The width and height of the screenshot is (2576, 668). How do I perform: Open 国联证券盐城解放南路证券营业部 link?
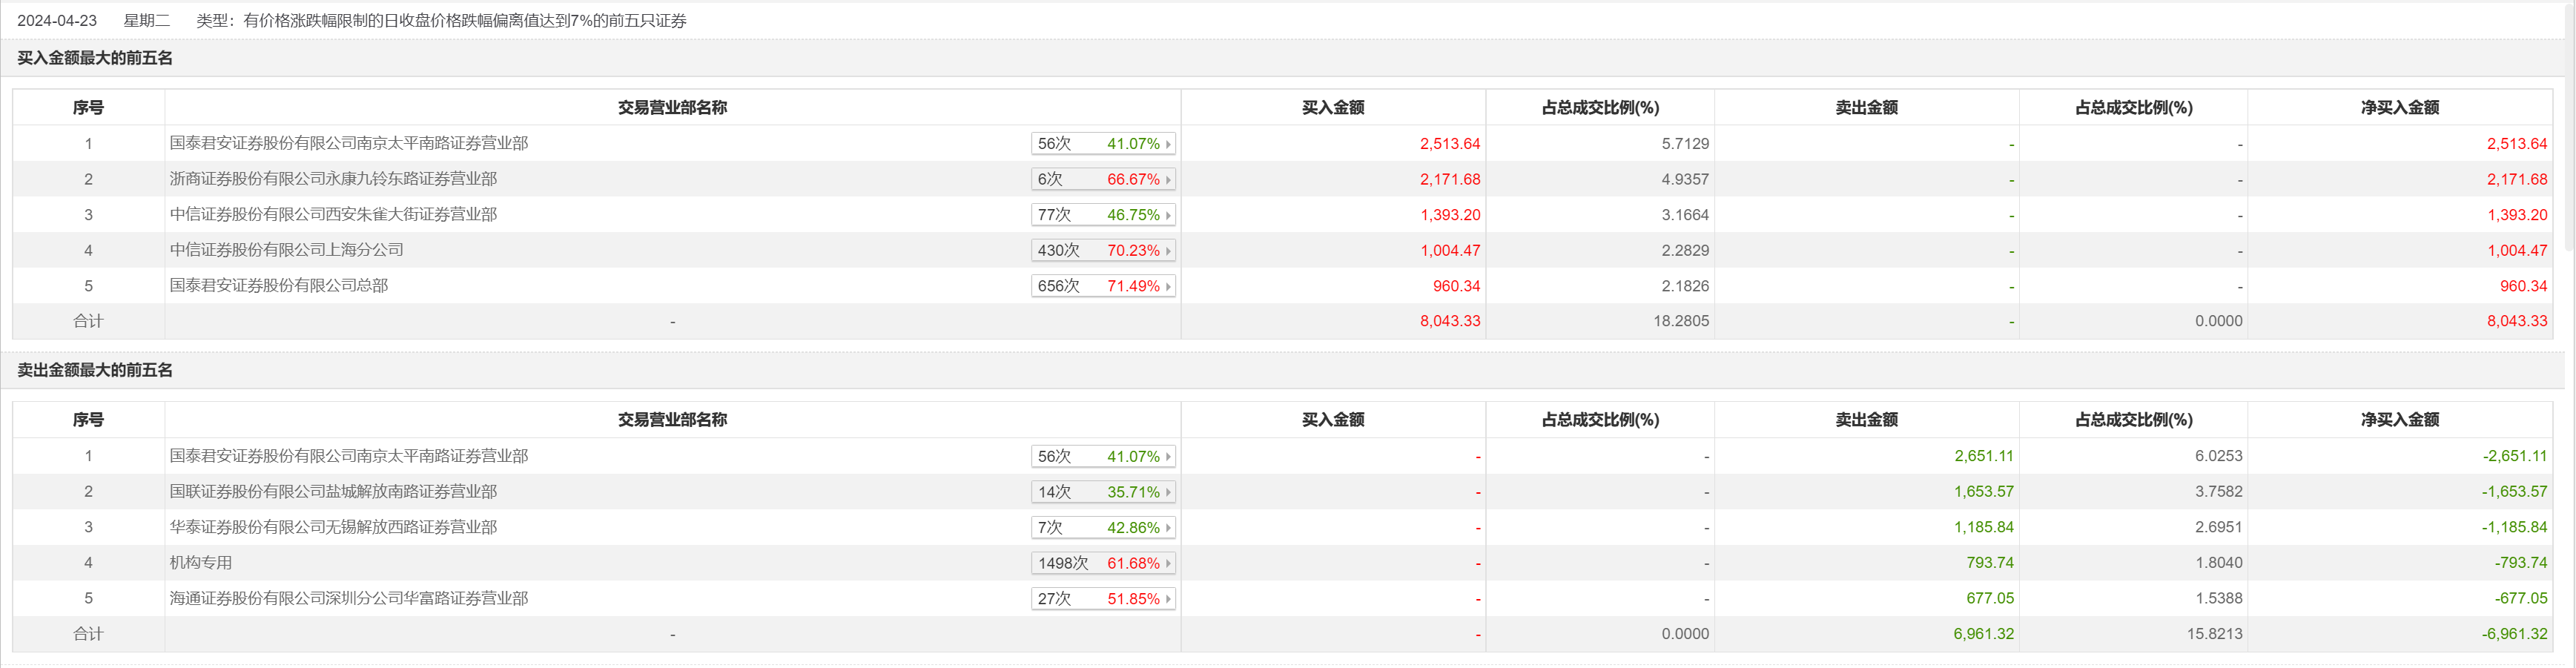coord(333,492)
